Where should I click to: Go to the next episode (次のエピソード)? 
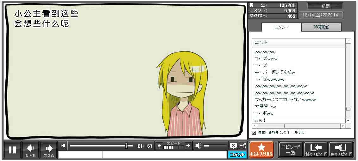tap(341, 150)
